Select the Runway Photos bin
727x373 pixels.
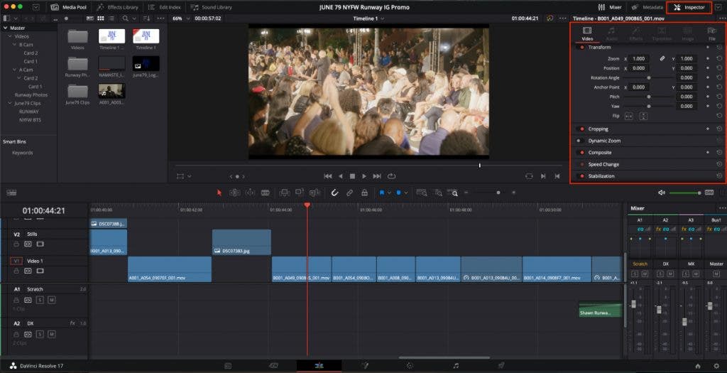[x=31, y=95]
